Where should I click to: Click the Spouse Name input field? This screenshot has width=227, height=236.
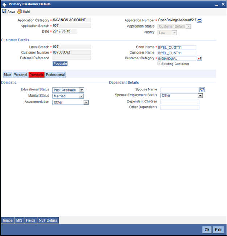pos(180,90)
